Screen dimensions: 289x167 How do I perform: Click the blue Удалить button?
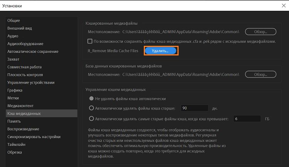pos(160,51)
